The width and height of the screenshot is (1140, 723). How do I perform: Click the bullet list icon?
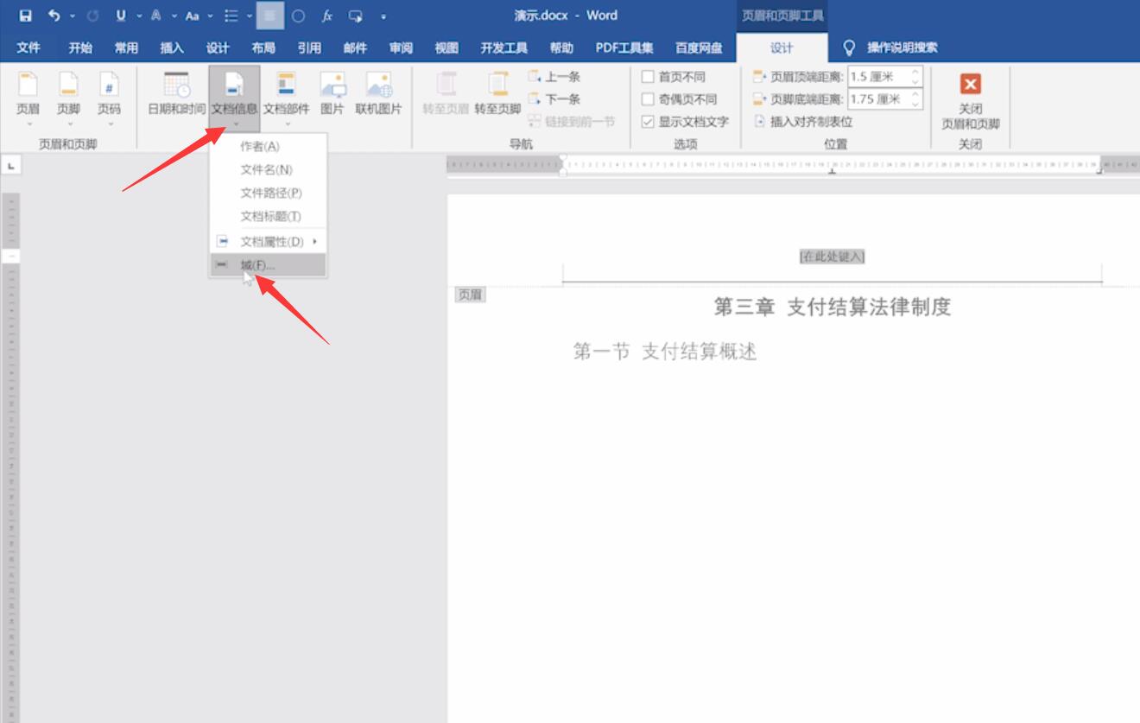coord(231,16)
